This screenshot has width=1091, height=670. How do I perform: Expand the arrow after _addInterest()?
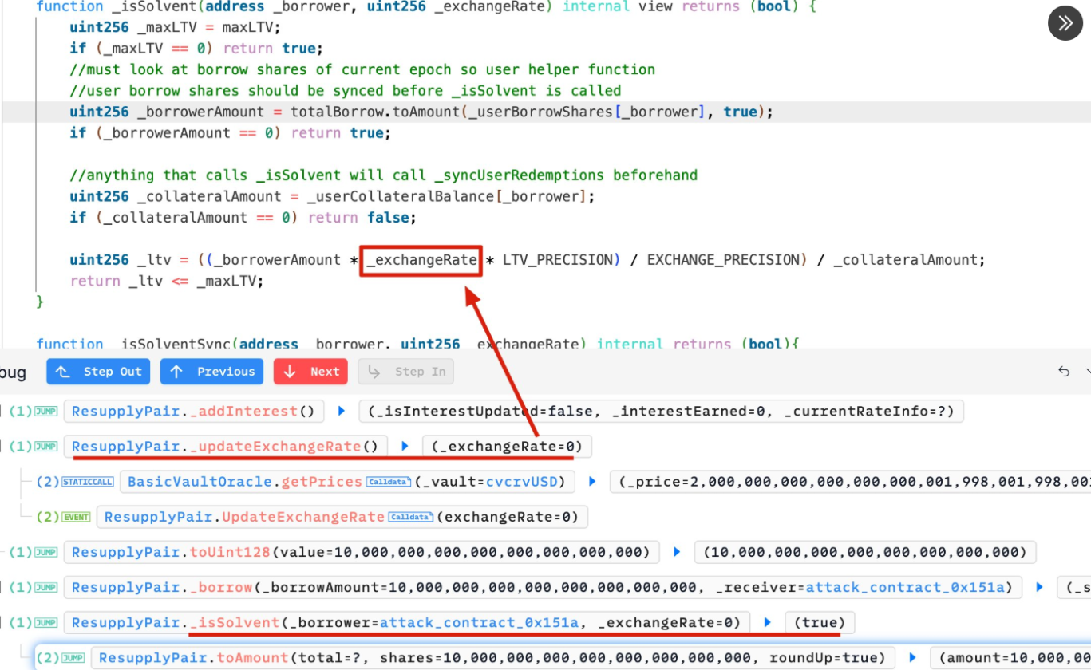click(x=342, y=412)
